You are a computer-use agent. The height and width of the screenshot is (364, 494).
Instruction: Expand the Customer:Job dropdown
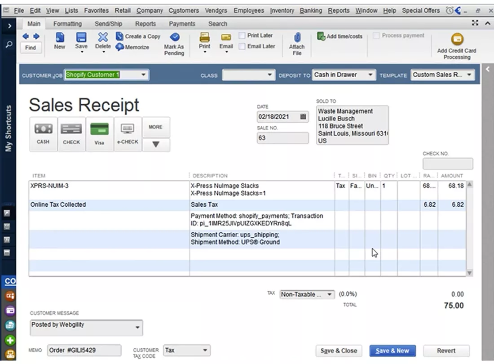tap(144, 75)
